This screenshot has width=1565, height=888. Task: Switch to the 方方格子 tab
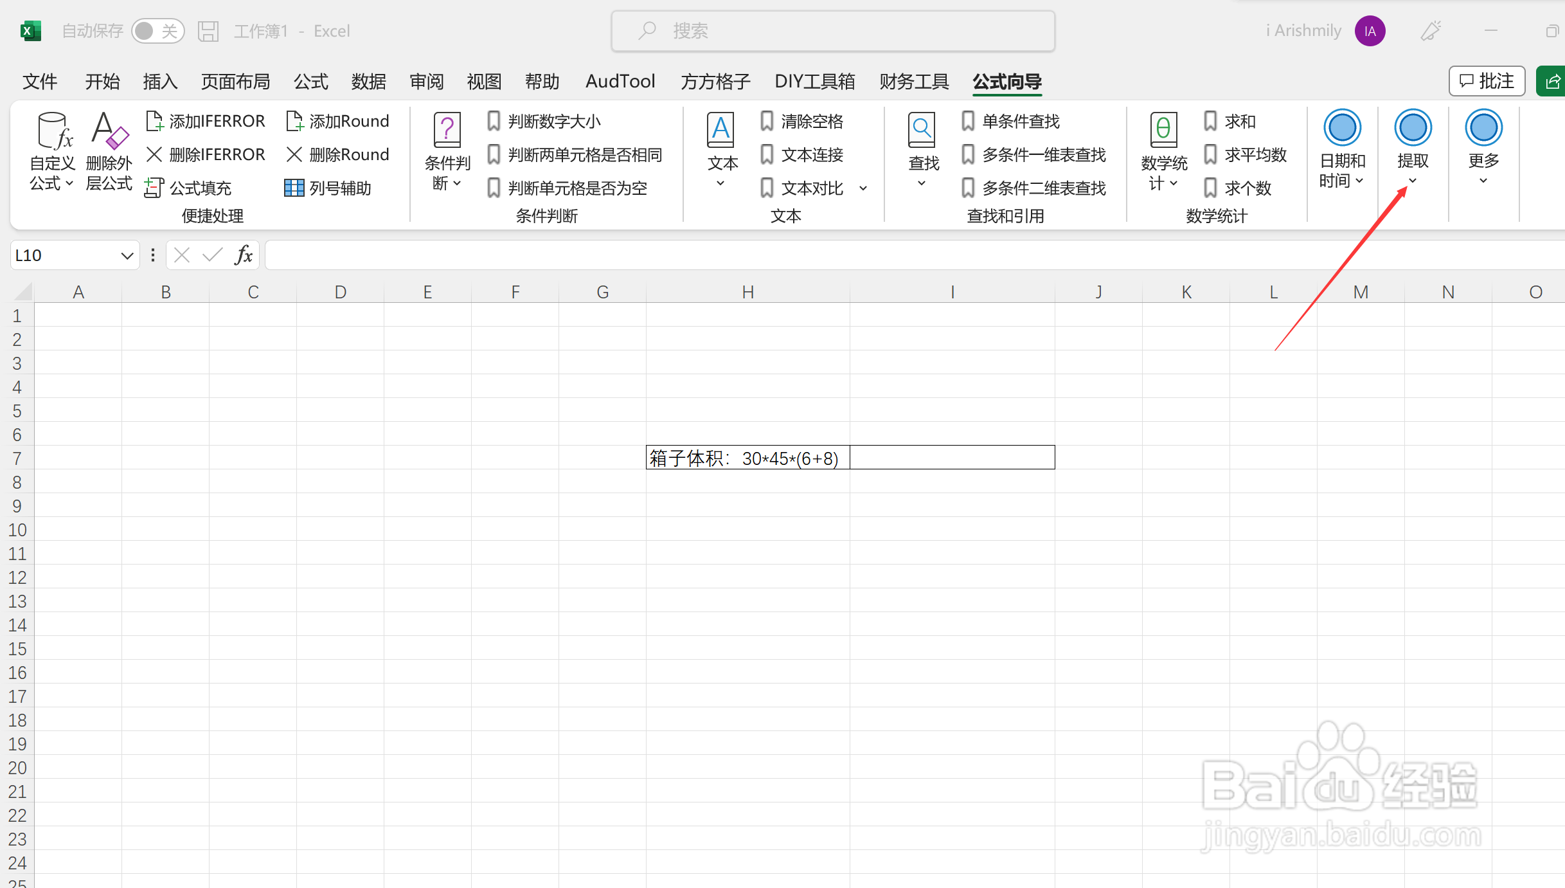[x=715, y=82]
